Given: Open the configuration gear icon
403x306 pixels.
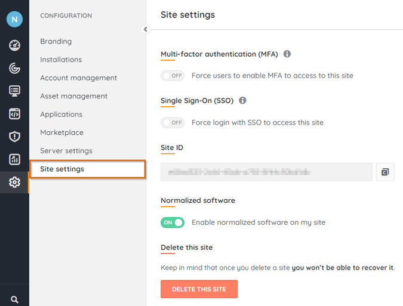Looking at the screenshot, I should point(14,182).
